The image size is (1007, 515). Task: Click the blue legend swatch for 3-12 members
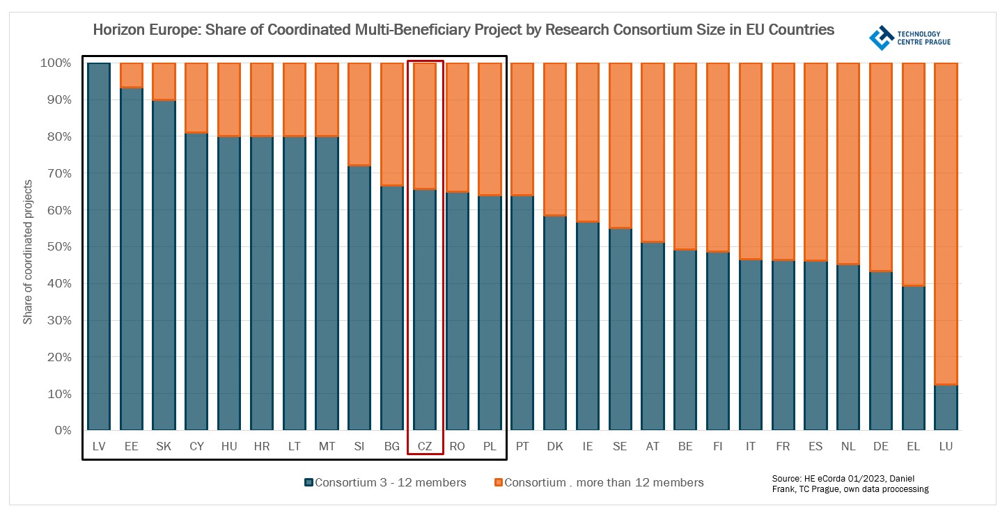(309, 482)
